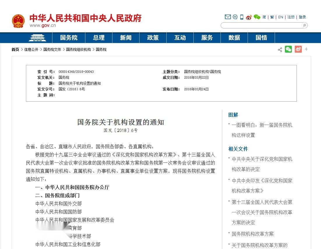
Task: Expand more sharing options plus icon
Action: coord(306,49)
